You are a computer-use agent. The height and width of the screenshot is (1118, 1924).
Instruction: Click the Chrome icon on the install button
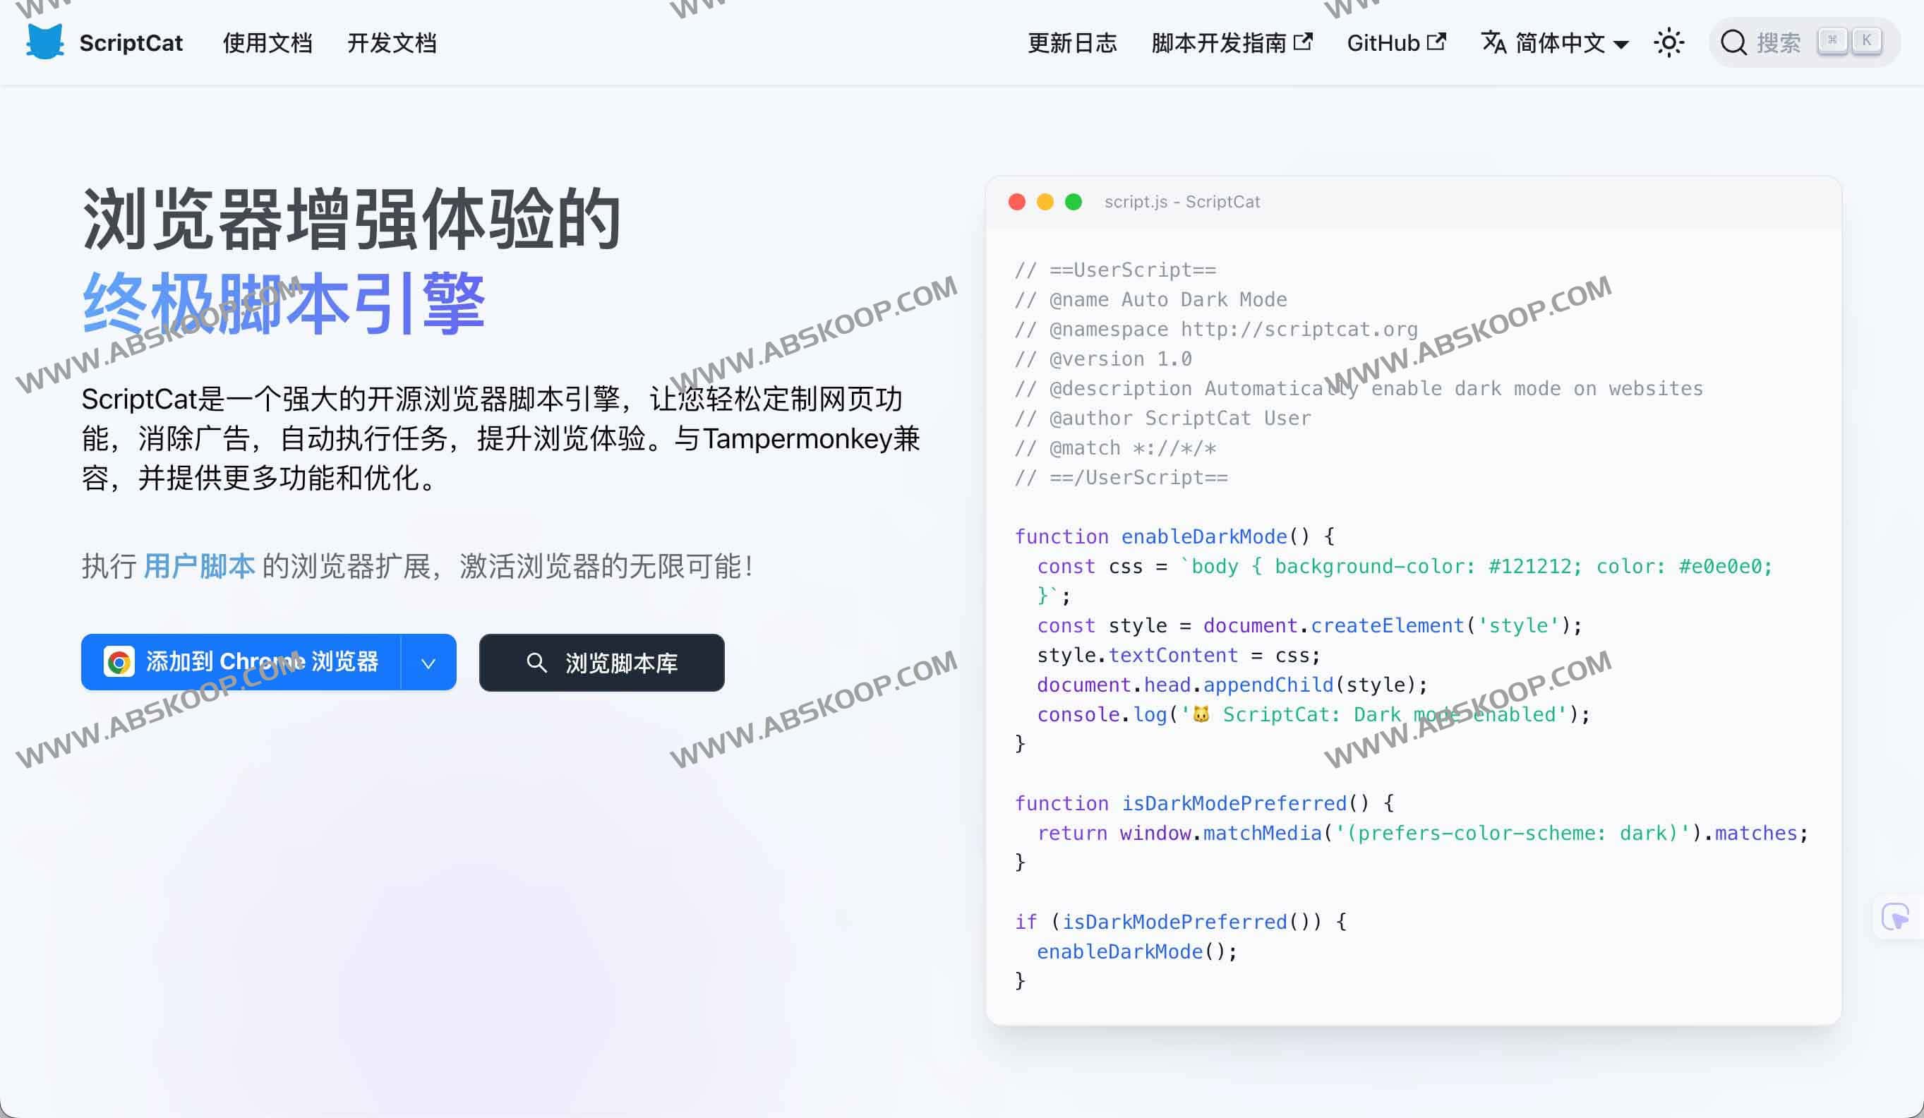[120, 661]
